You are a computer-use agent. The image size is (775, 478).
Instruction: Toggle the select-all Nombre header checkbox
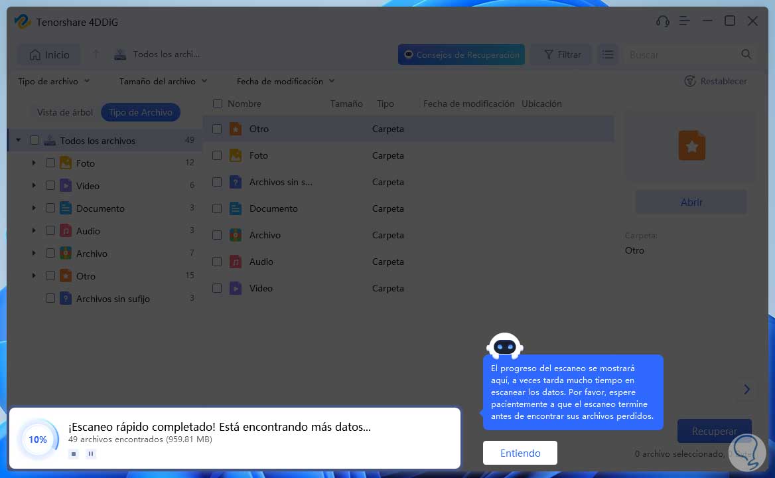(x=218, y=104)
